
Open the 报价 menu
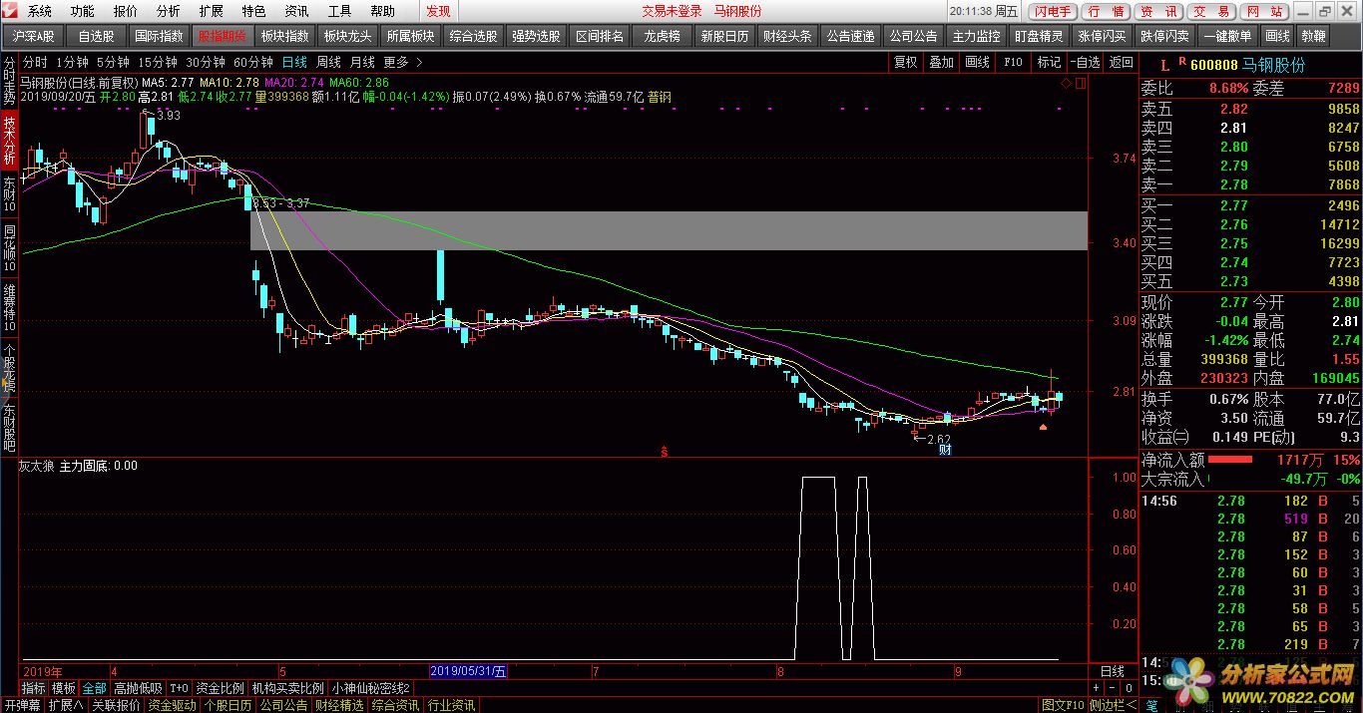[126, 12]
